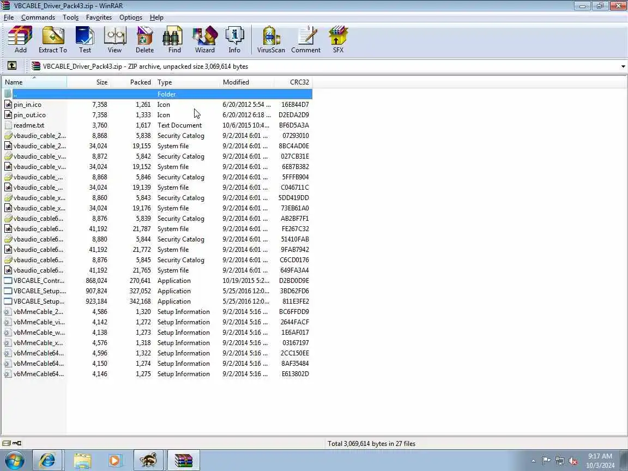628x471 pixels.
Task: Open the File menu
Action: (9, 17)
